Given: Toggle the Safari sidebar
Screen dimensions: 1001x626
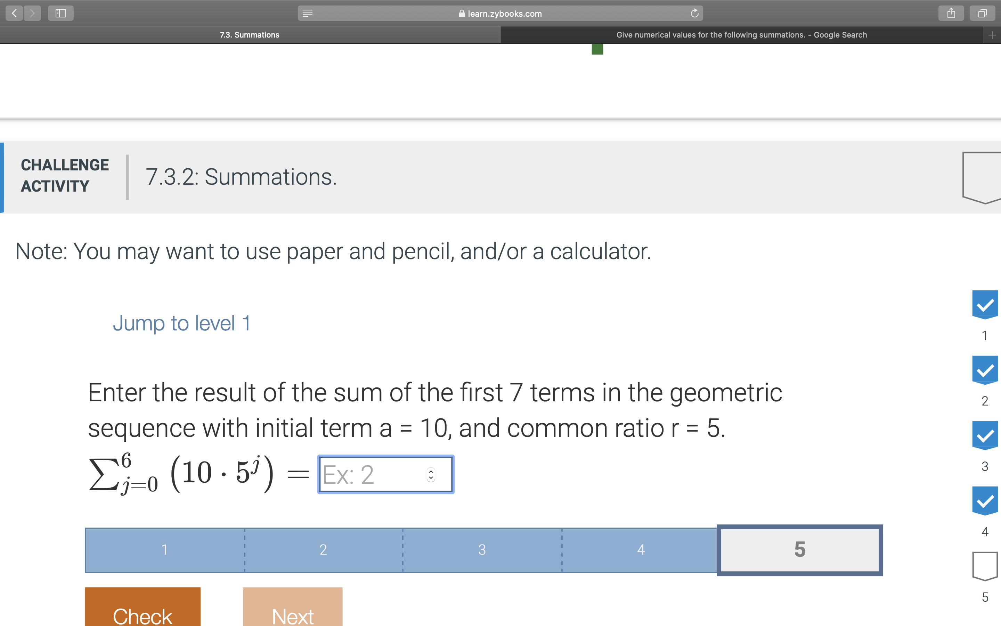Looking at the screenshot, I should coord(60,13).
